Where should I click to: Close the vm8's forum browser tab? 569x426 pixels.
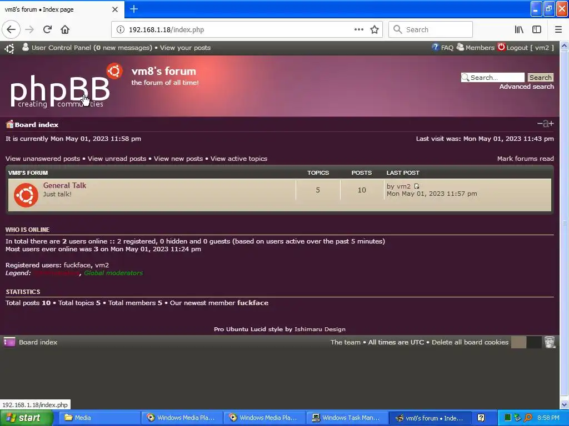[114, 9]
